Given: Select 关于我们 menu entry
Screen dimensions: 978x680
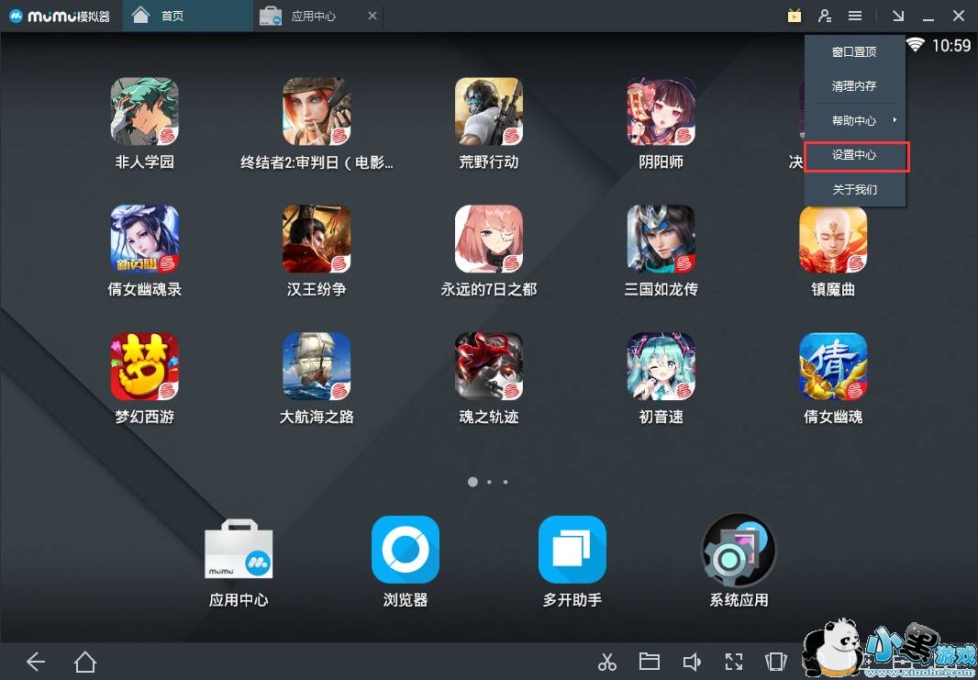Looking at the screenshot, I should point(854,189).
